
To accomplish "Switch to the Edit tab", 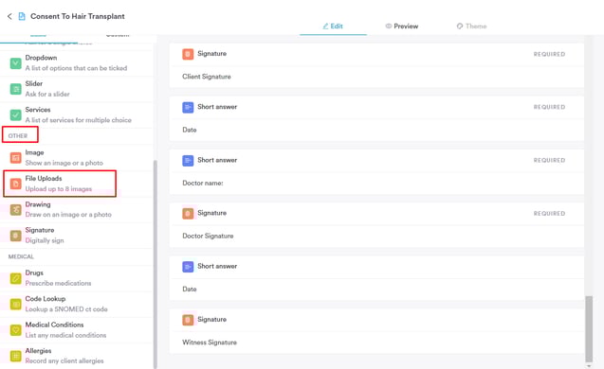I will 333,26.
